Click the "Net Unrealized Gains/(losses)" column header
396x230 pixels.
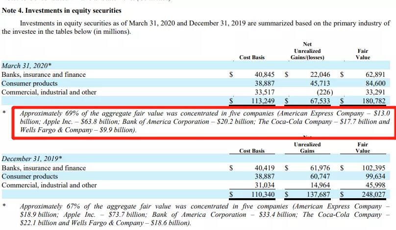pos(307,51)
